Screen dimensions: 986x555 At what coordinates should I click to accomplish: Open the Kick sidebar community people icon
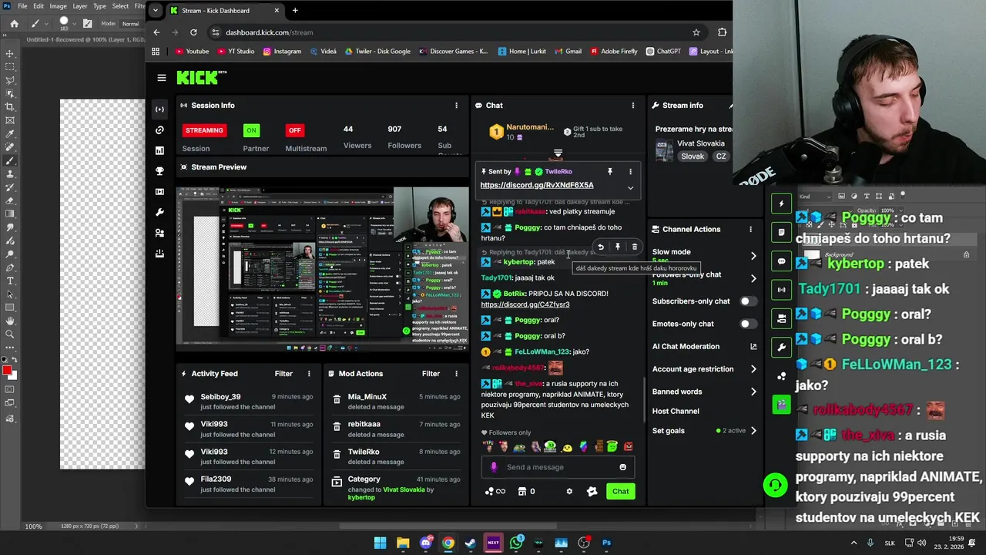(159, 233)
